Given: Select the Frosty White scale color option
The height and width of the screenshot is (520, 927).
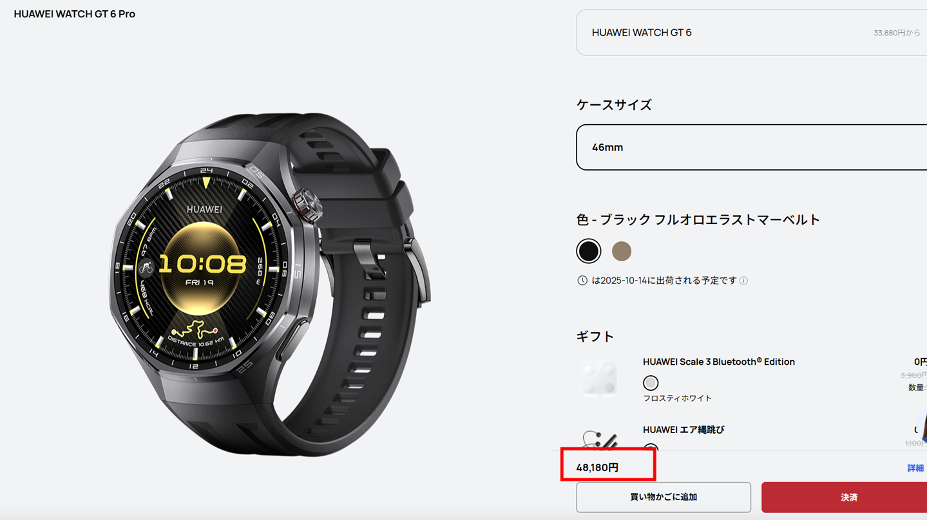Looking at the screenshot, I should tap(651, 383).
